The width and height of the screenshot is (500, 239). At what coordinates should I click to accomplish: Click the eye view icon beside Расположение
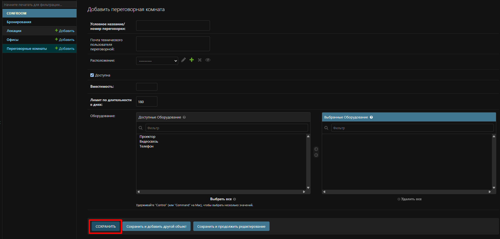(x=208, y=60)
